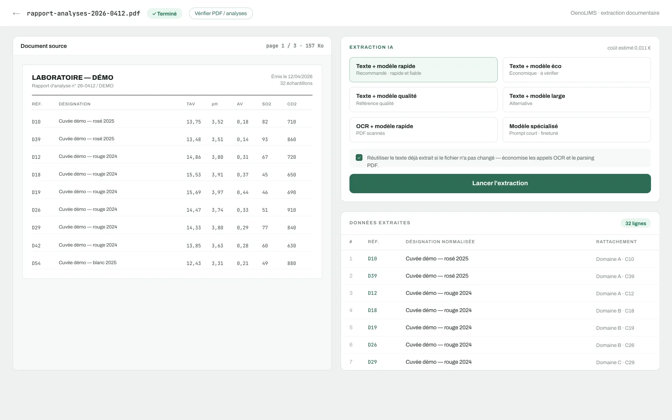The width and height of the screenshot is (672, 420).
Task: Click the DÉSIGNATION NORMALISÉE column header
Action: [440, 242]
